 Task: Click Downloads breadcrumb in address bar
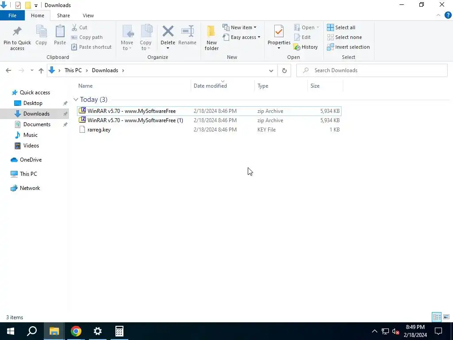(105, 70)
